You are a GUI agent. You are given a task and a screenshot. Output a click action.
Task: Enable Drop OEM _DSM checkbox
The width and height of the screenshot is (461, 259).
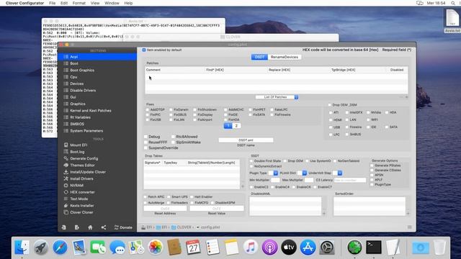pyautogui.click(x=330, y=105)
